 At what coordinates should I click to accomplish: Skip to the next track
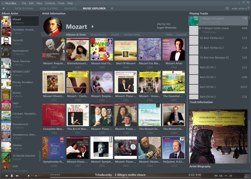17,175
